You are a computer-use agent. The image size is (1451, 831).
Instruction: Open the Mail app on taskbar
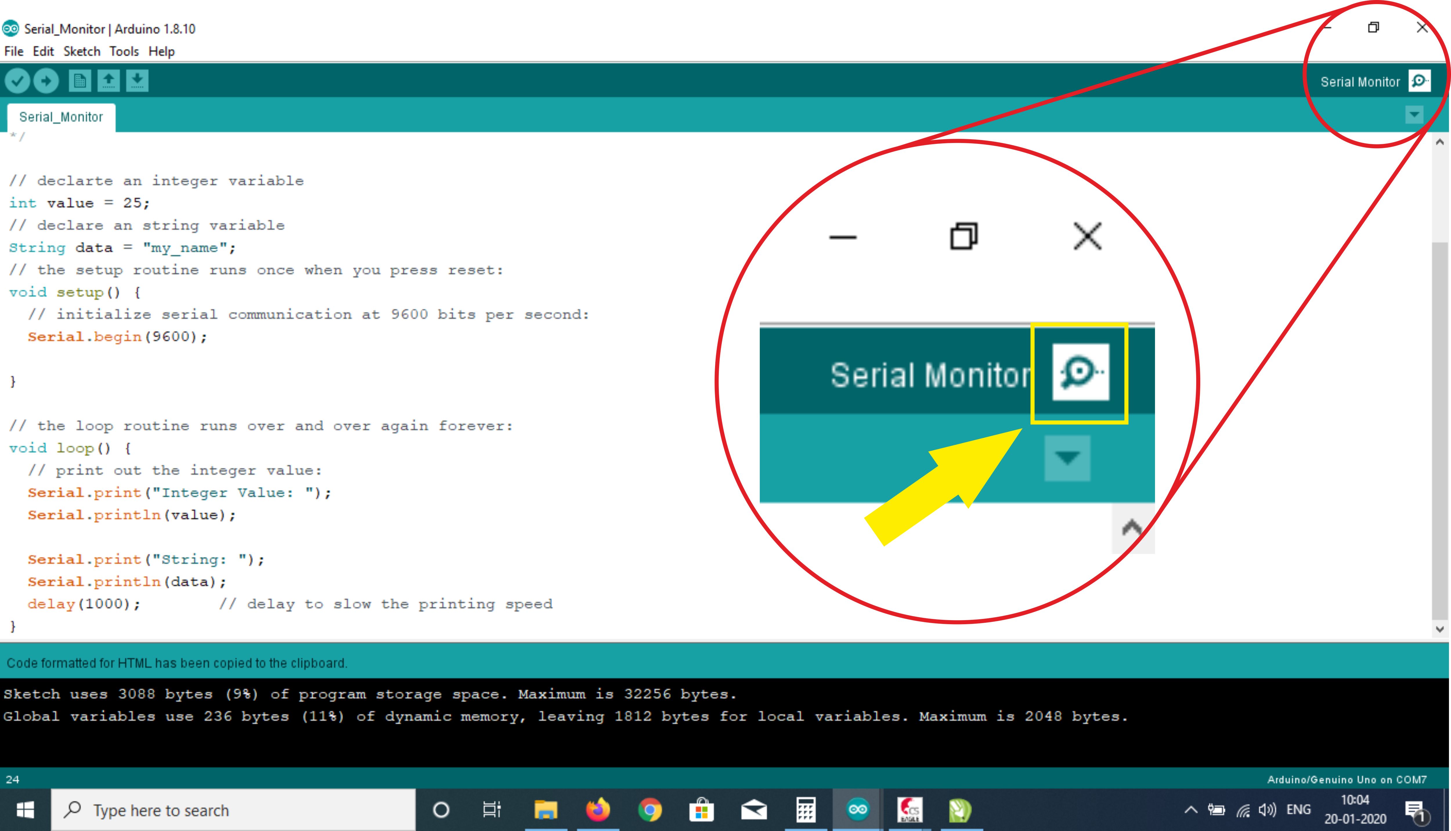(754, 810)
